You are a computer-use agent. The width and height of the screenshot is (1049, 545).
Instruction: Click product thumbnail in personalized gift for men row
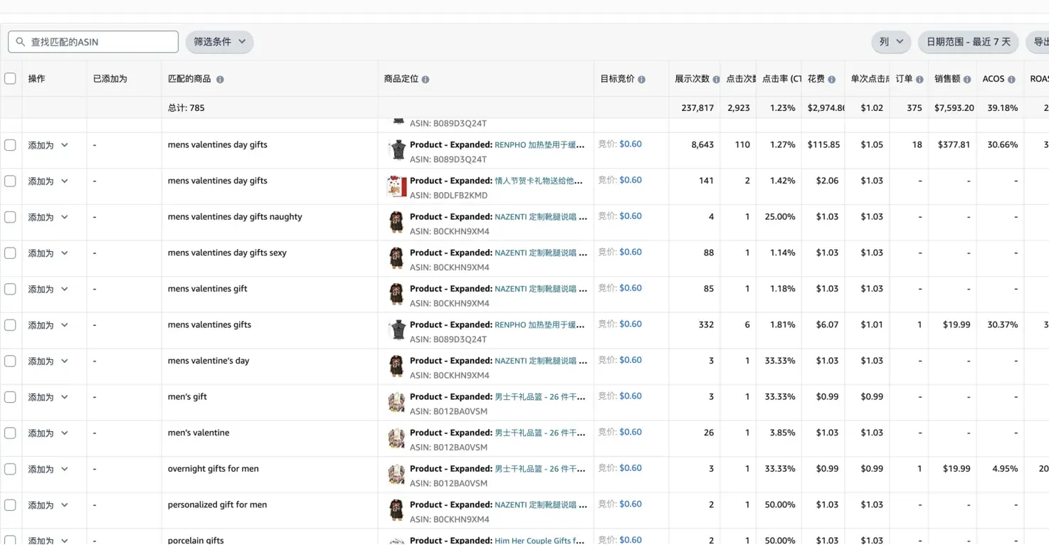tap(396, 510)
